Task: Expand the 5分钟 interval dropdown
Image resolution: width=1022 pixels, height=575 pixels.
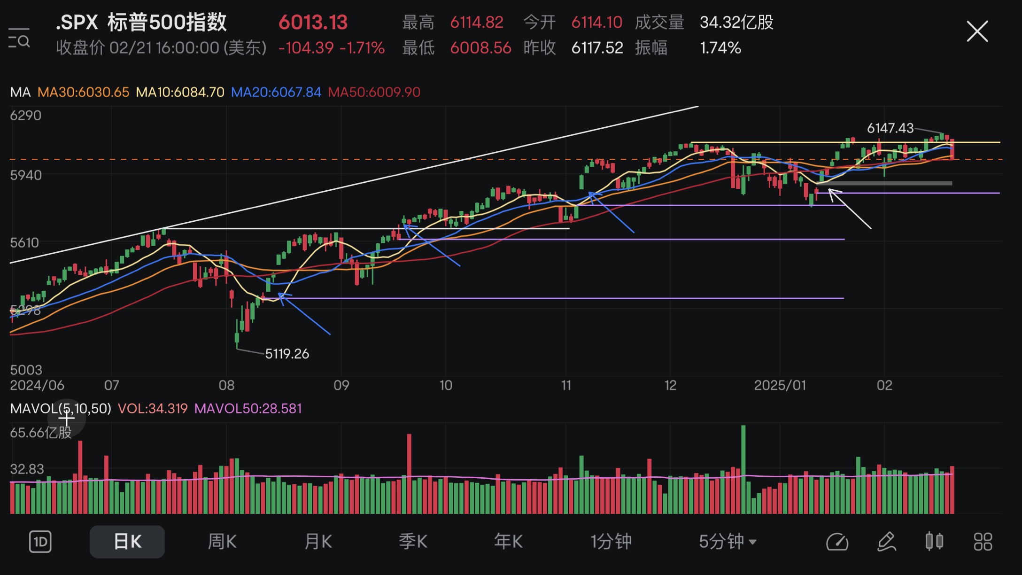Action: tap(728, 542)
